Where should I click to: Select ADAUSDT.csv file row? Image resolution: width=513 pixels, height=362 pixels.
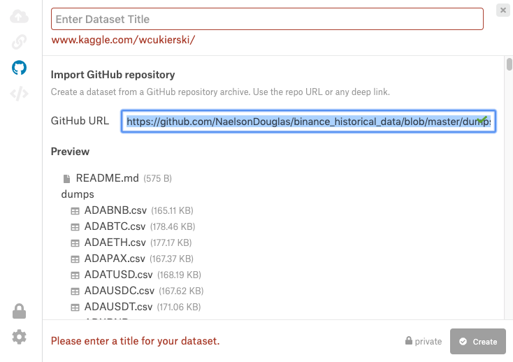(136, 307)
